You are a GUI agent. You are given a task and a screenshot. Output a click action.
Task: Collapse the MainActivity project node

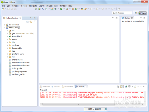coord(4,28)
